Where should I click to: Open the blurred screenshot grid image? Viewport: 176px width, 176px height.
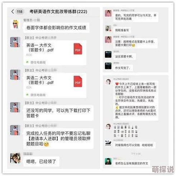point(126,131)
